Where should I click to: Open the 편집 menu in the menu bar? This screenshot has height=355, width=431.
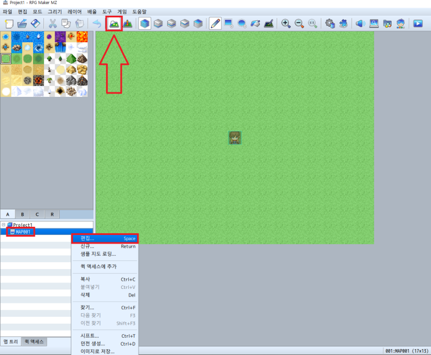(23, 12)
